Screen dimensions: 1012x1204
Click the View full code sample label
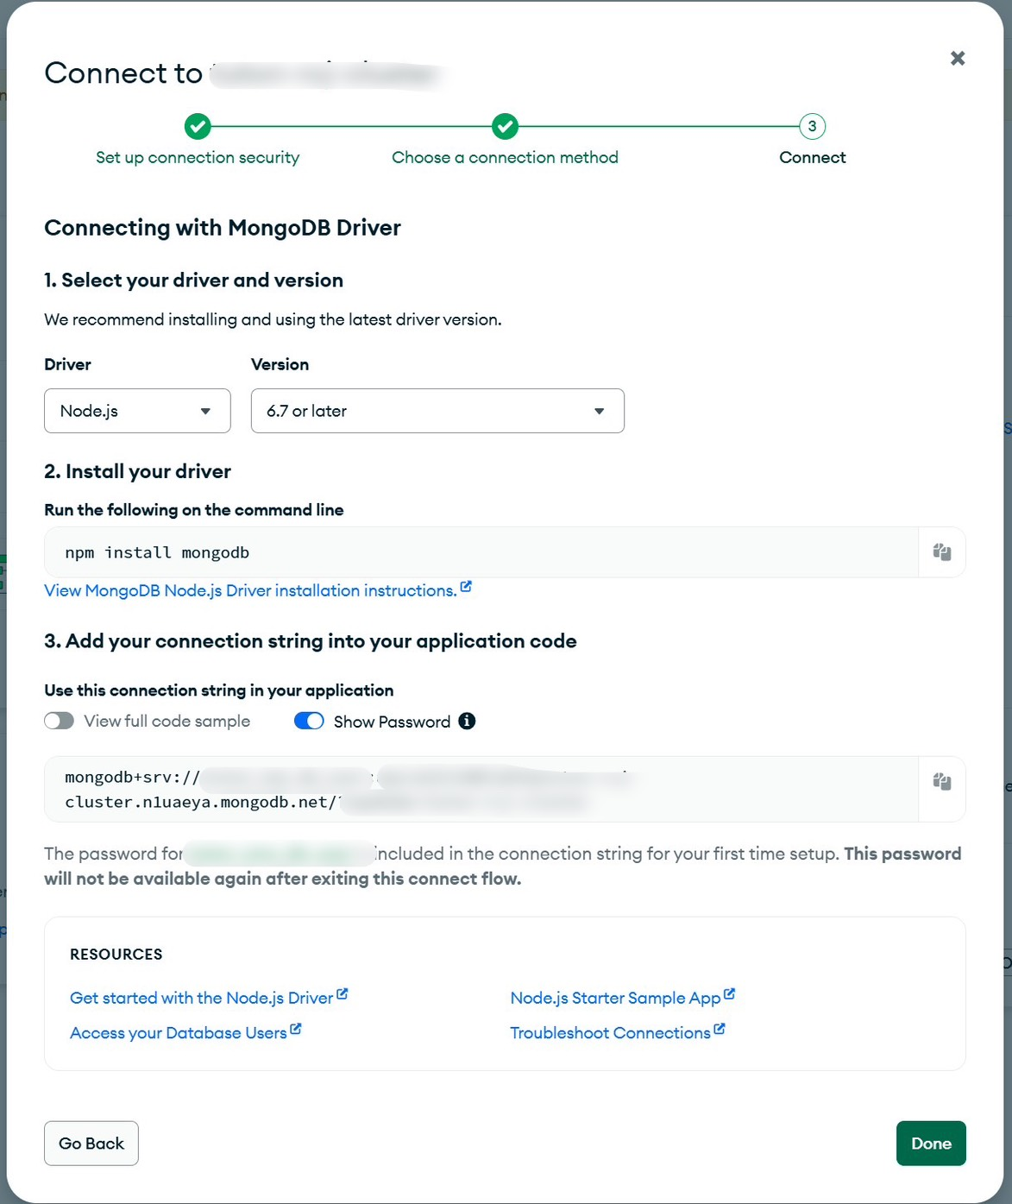point(167,722)
